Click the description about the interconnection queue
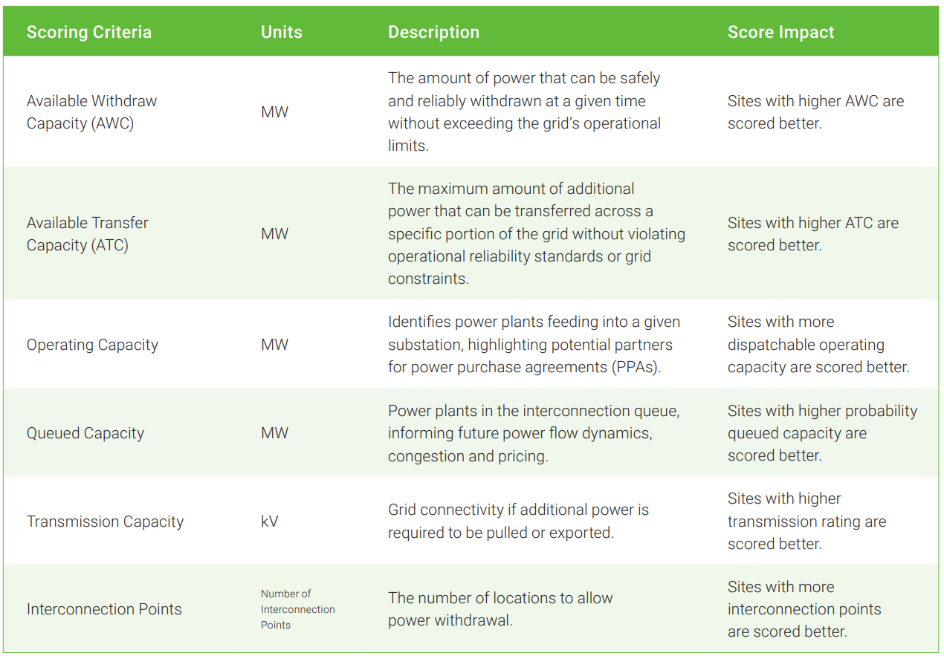This screenshot has height=656, width=944. [x=533, y=433]
